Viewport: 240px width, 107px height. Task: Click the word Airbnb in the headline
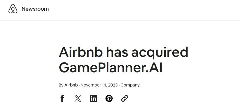tap(81, 52)
